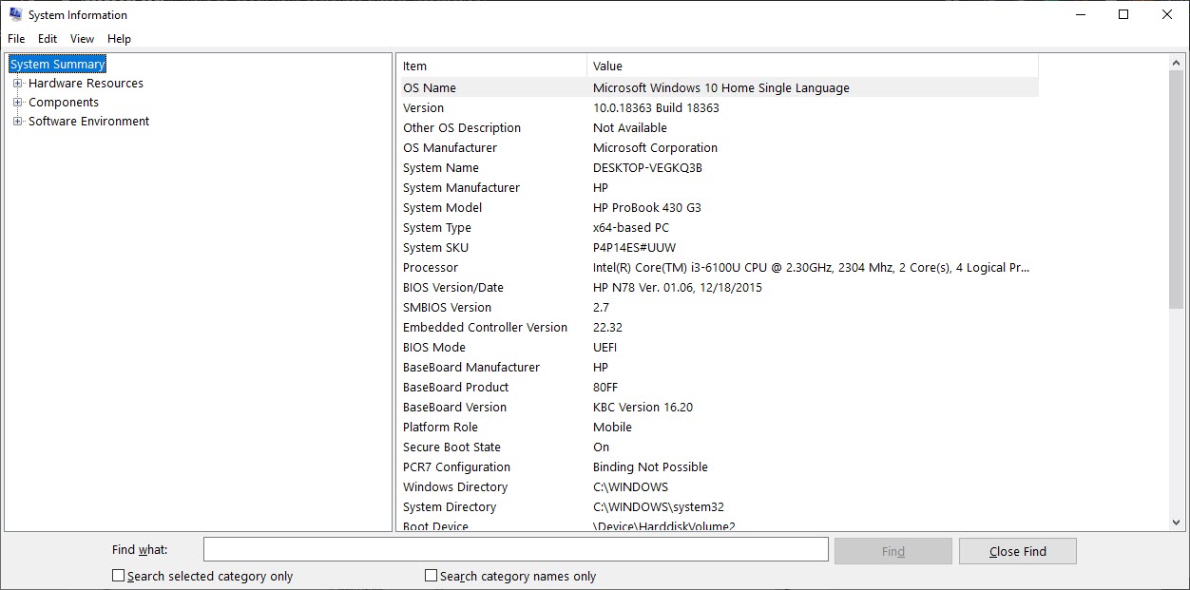Expand the Software Environment tree node
1190x590 pixels.
(17, 122)
